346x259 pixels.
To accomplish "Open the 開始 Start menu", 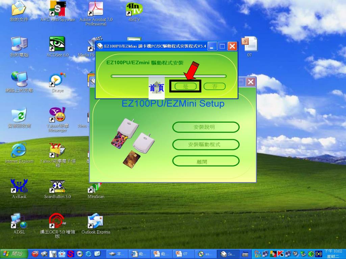I will [x=14, y=254].
